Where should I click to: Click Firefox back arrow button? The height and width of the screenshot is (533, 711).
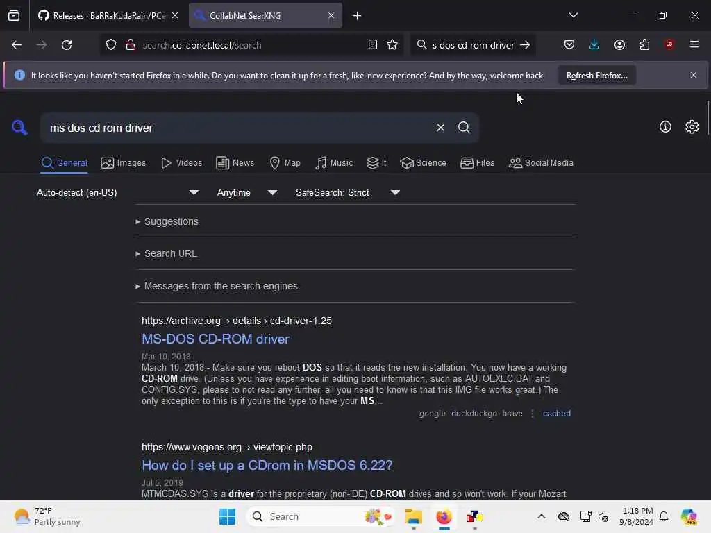click(x=17, y=45)
